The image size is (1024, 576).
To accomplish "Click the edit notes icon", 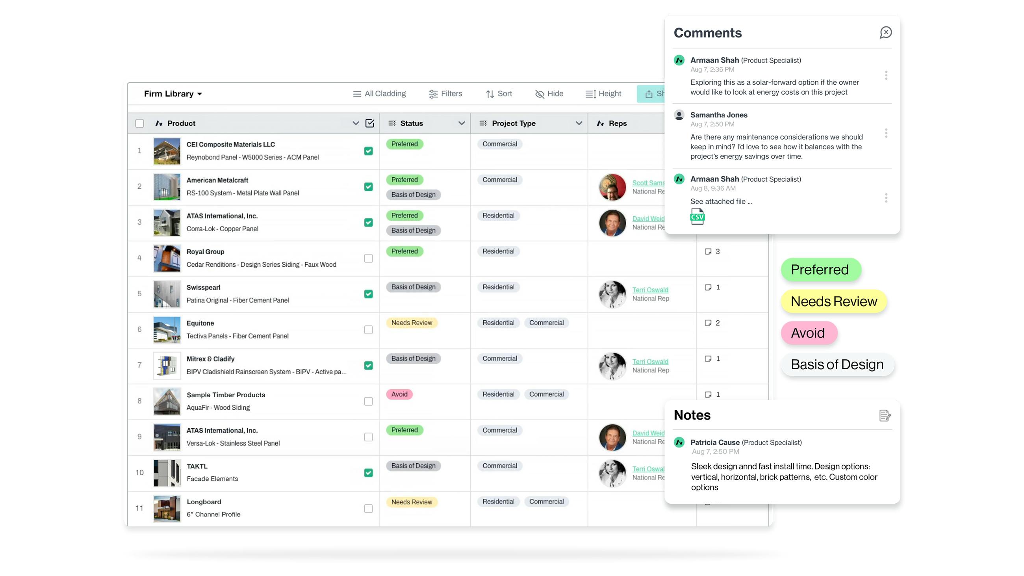I will [x=885, y=415].
